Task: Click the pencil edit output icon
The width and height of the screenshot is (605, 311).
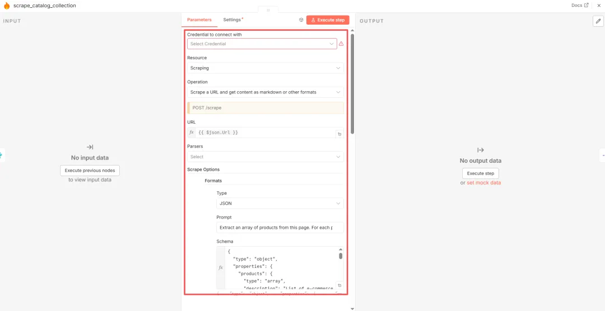Action: click(x=598, y=21)
